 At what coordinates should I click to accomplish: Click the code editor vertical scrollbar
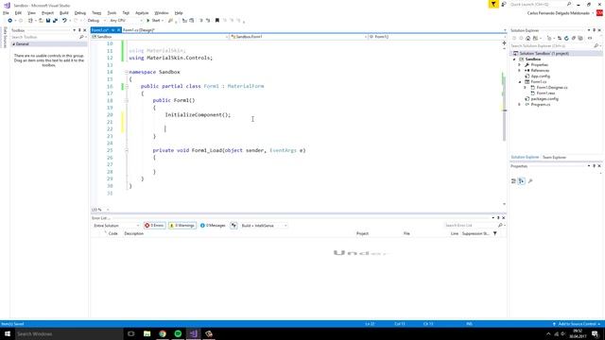tap(504, 124)
